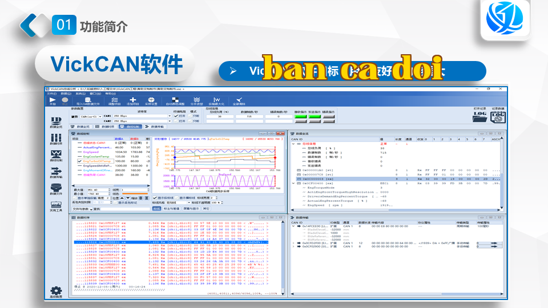Toggle CAN1 终端电阻 打开 checkbox
The height and width of the screenshot is (308, 548).
pos(176,116)
